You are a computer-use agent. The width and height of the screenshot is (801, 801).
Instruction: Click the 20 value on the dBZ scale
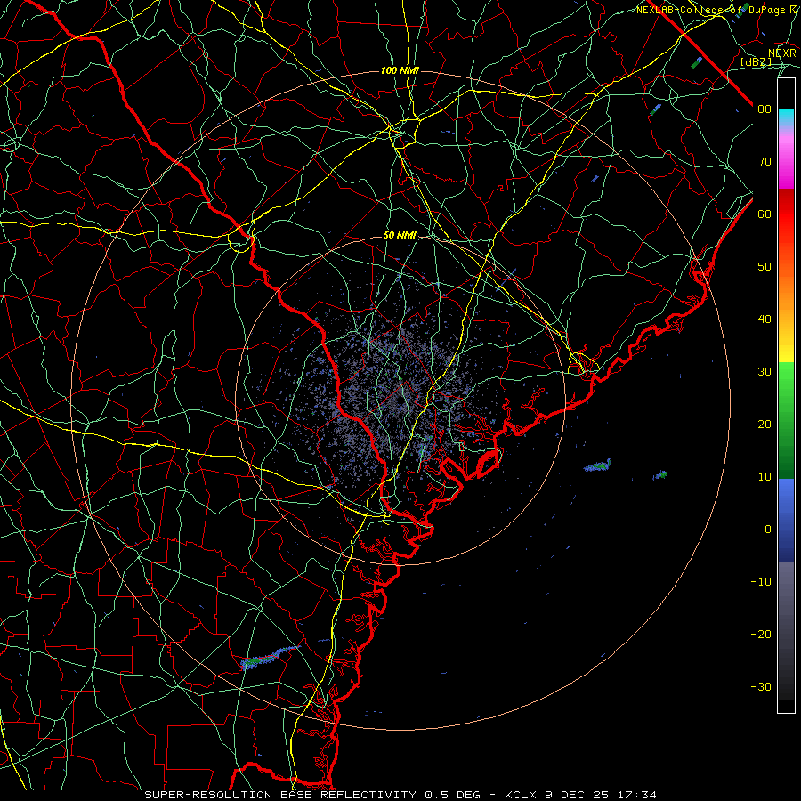pyautogui.click(x=765, y=425)
